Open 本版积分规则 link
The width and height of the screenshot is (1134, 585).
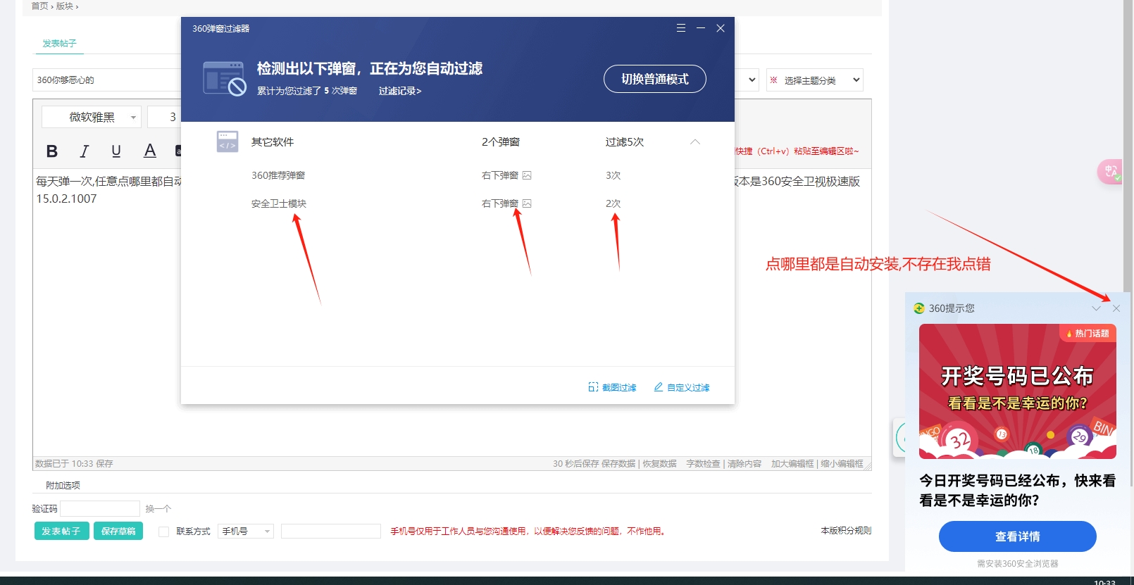tap(846, 531)
